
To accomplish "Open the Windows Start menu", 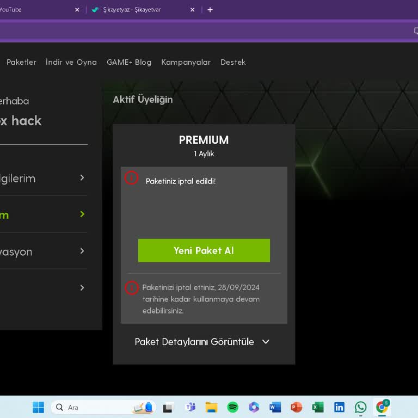I will click(x=38, y=407).
